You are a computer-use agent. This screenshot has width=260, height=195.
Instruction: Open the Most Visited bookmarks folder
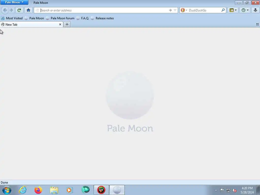[x=12, y=18]
